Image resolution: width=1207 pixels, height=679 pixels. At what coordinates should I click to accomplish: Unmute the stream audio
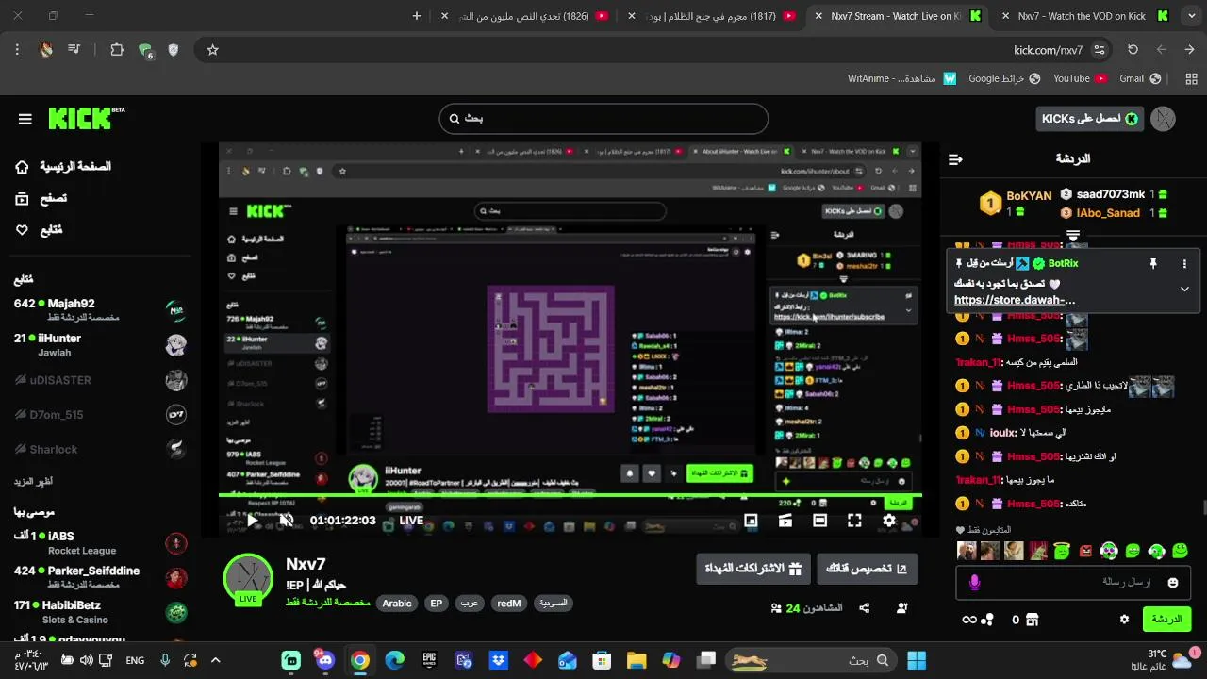coord(287,521)
